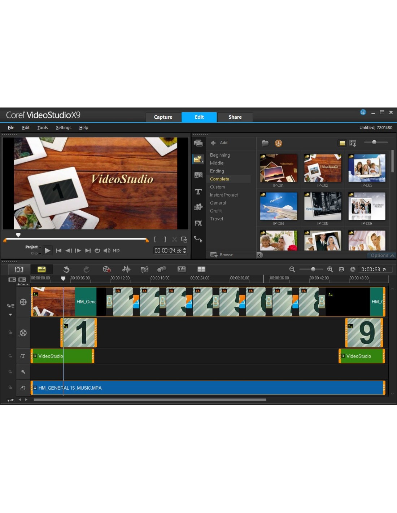Toggle library thumbnail view

[x=342, y=143]
